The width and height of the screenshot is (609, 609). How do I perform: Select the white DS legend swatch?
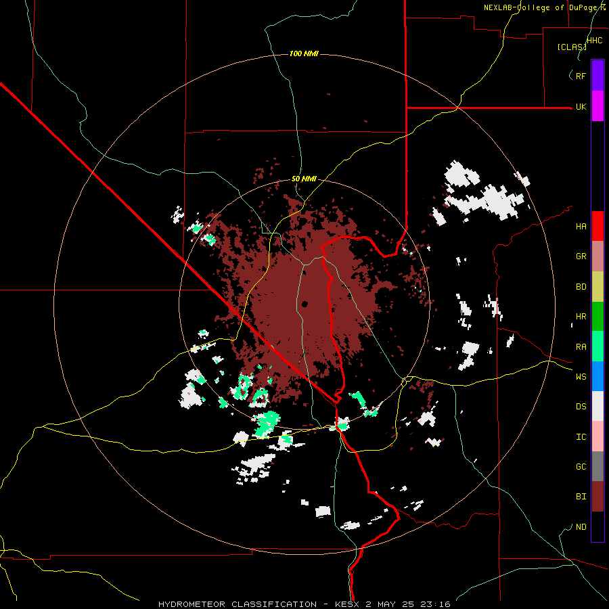(x=597, y=406)
